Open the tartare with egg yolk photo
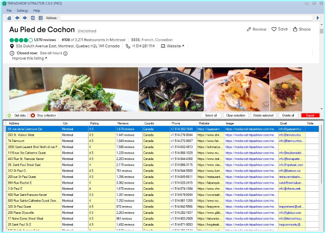The height and width of the screenshot is (233, 325). (286, 89)
